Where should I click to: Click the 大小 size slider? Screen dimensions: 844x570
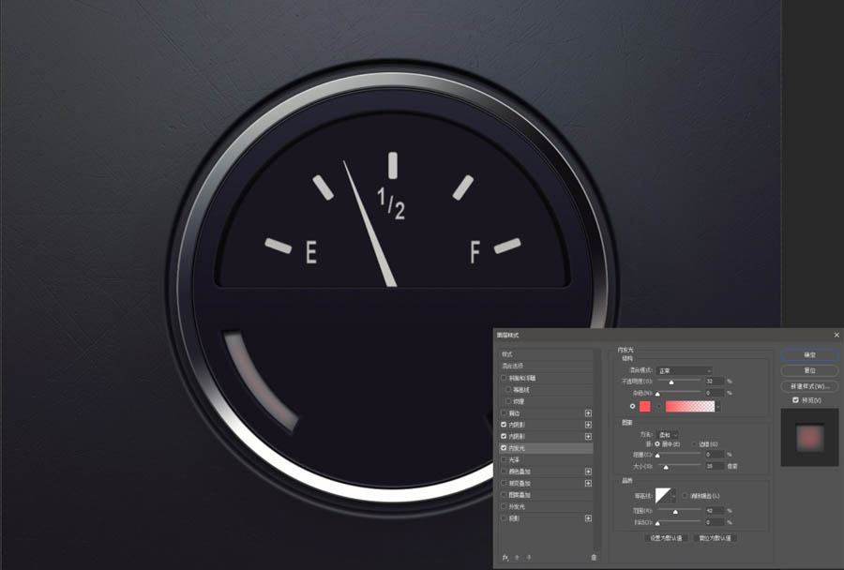tap(679, 467)
